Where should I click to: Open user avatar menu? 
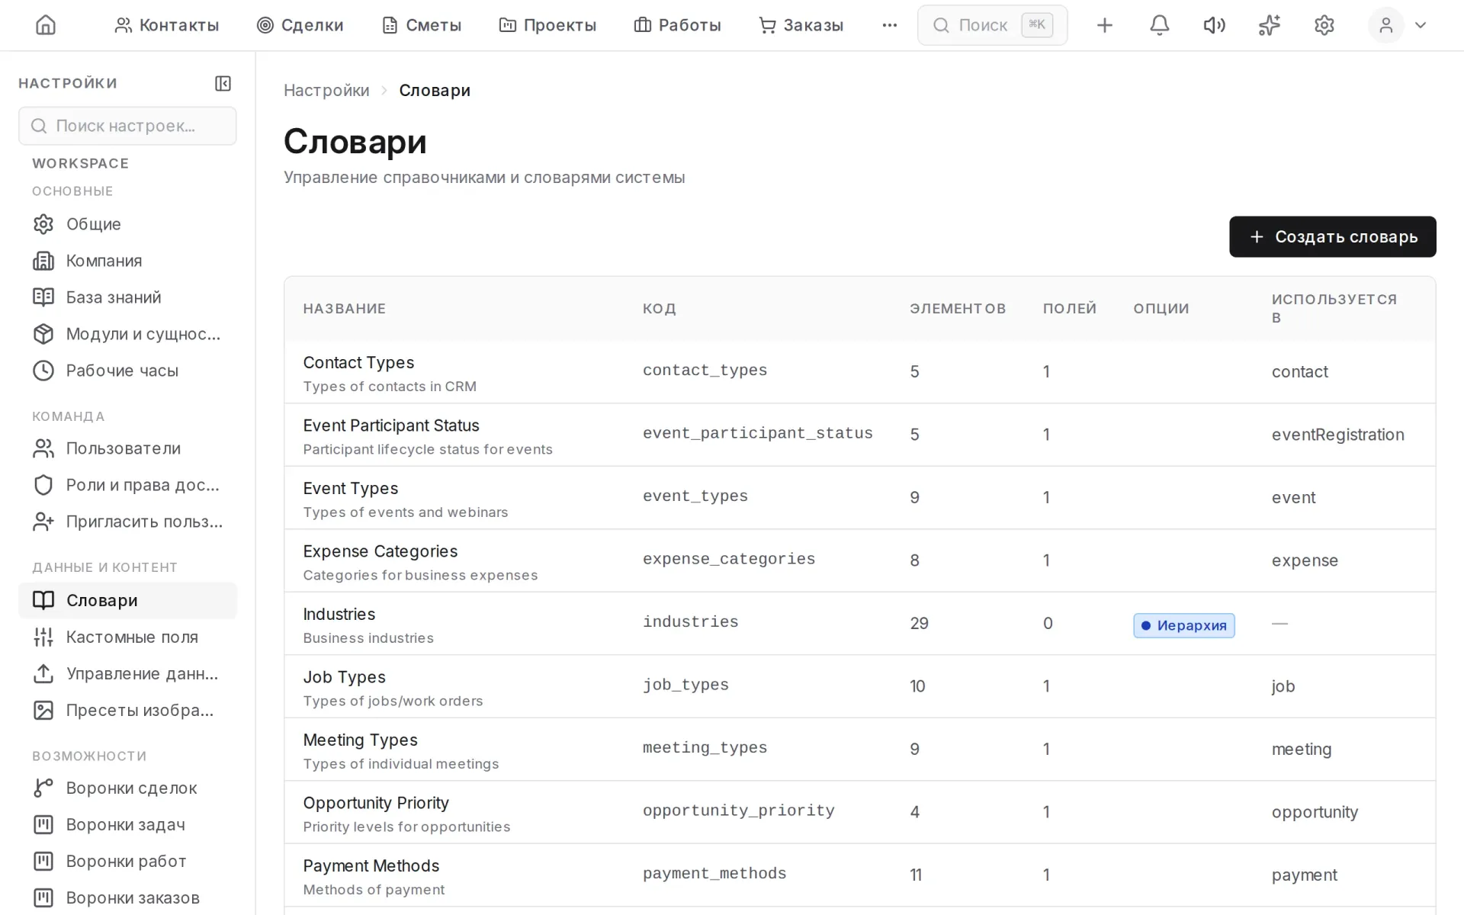pos(1385,25)
